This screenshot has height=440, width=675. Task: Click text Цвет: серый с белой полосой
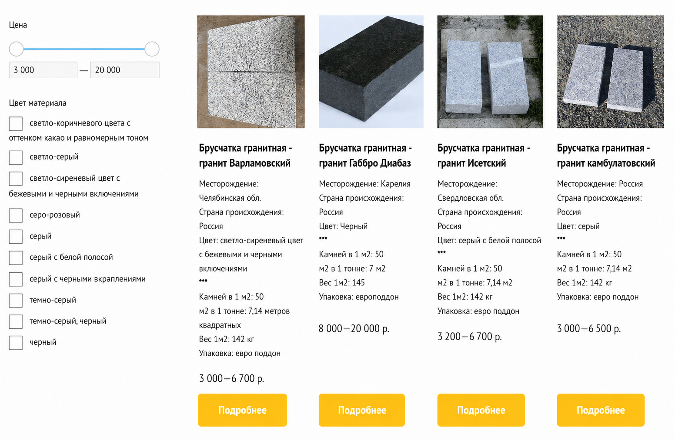point(489,240)
